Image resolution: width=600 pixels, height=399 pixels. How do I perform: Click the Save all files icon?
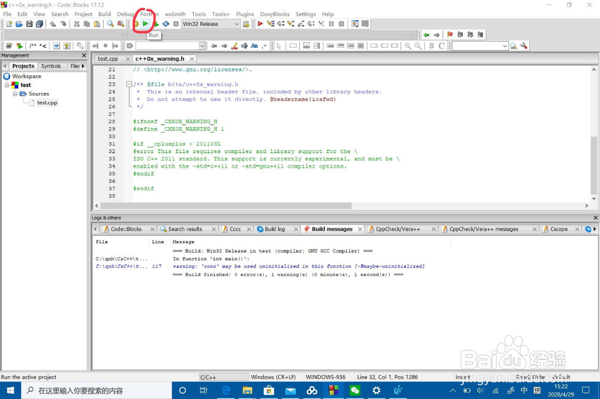click(39, 24)
